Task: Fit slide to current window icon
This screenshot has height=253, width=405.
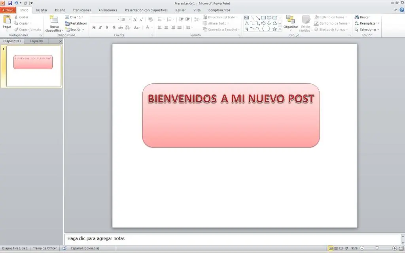Action: (401, 248)
